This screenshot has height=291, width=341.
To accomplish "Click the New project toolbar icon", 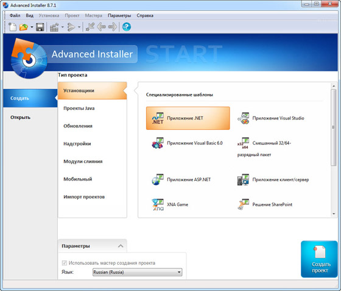I will [12, 27].
